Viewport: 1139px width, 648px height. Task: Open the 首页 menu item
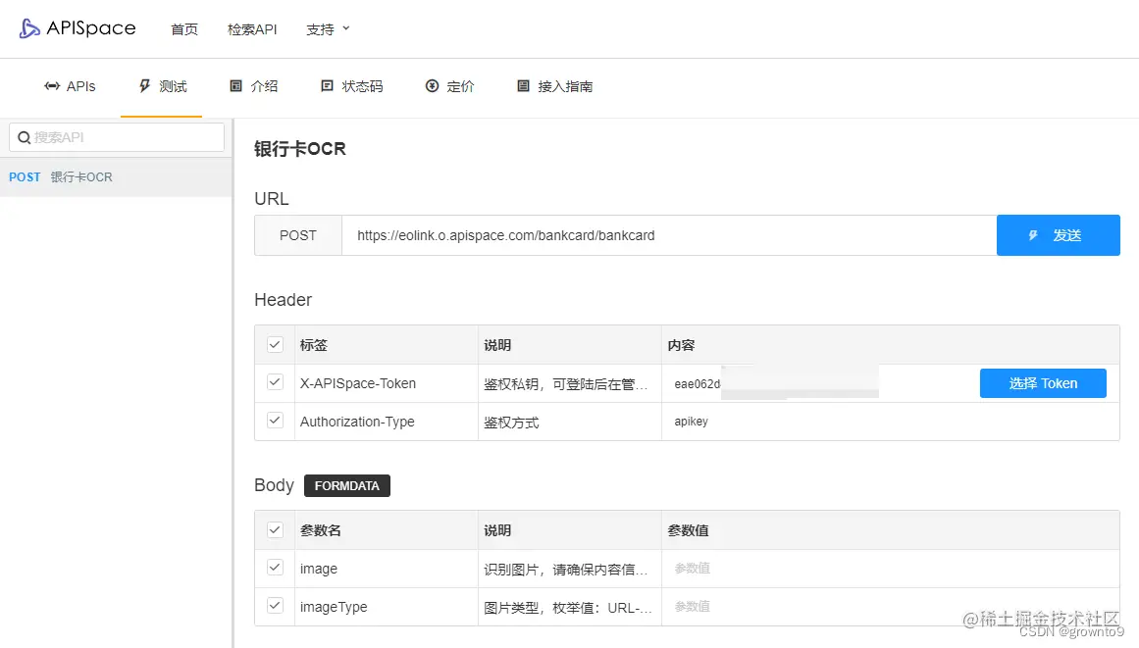pos(184,29)
